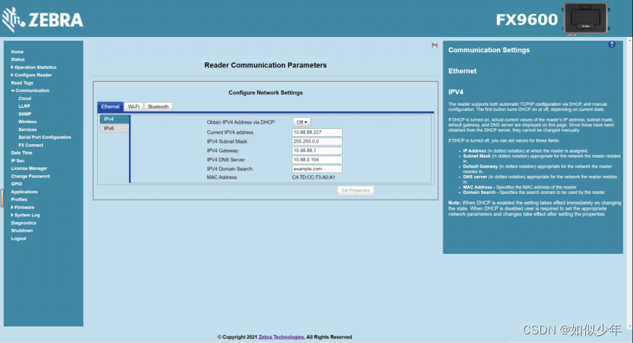The width and height of the screenshot is (633, 343).
Task: Click the Reader Communication Parameters heading
Action: (265, 65)
